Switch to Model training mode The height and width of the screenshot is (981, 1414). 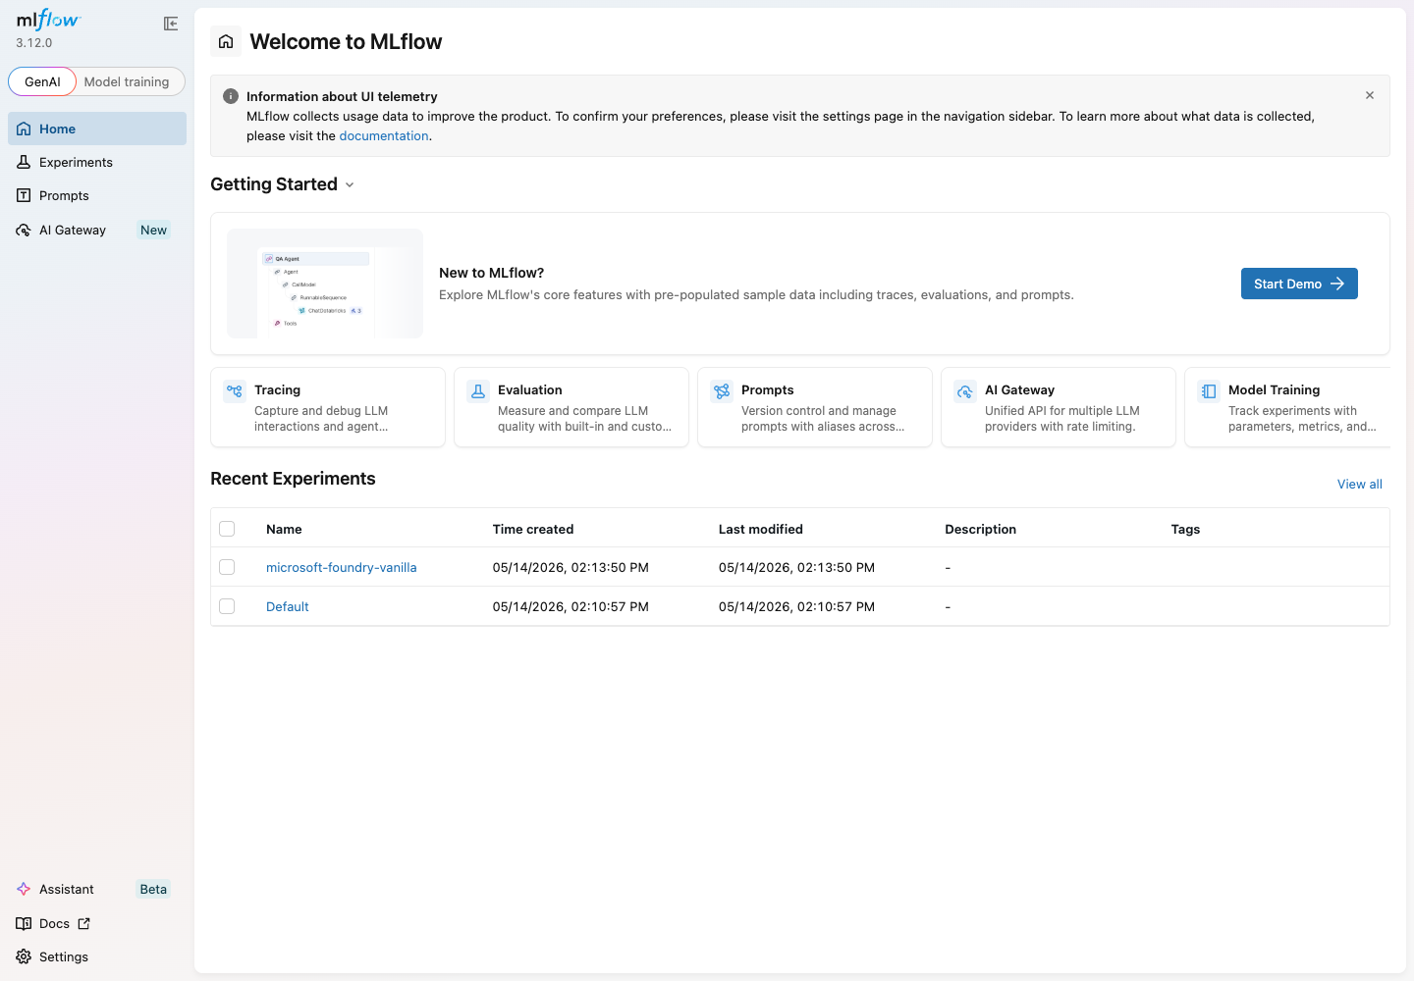pos(127,81)
